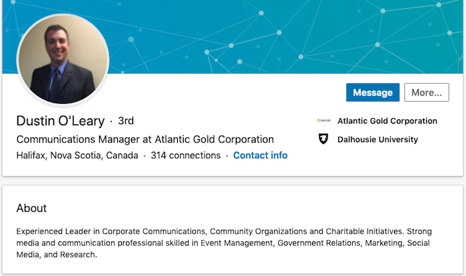Click the Atlantic Gold Corporation logo icon
Viewport: 466px width, 276px height.
(x=324, y=121)
